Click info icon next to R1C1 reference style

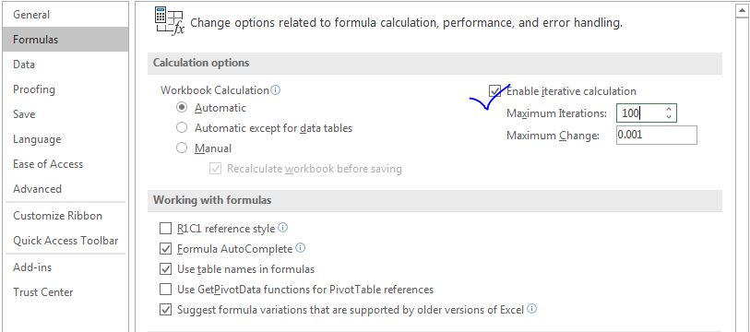pyautogui.click(x=282, y=228)
